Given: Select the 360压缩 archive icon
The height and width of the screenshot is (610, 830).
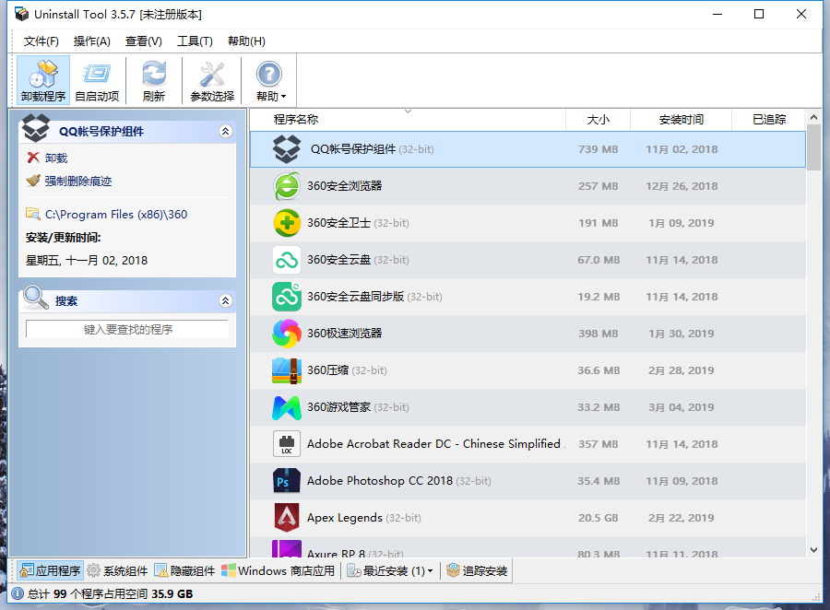Looking at the screenshot, I should [287, 370].
